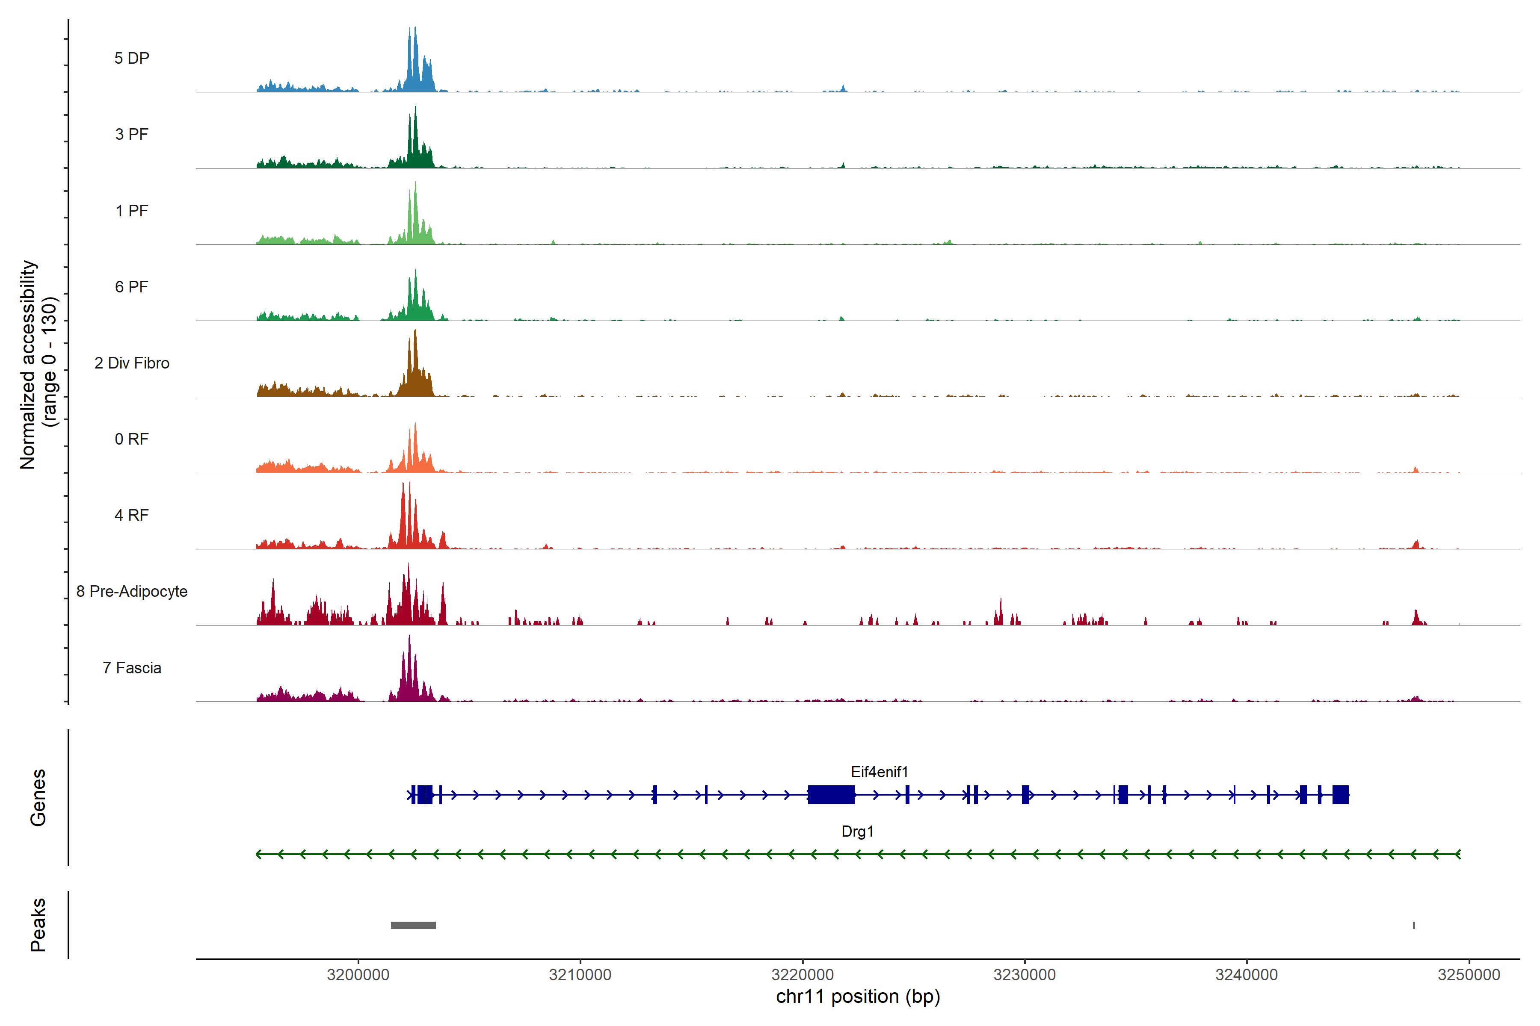Screen dimensions: 1540x1026
Task: Click the Genes panel label
Action: 38,798
